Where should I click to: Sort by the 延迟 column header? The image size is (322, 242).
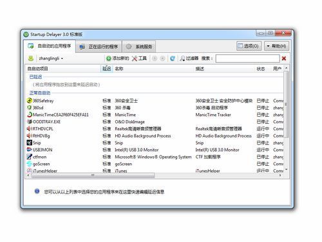click(x=107, y=69)
